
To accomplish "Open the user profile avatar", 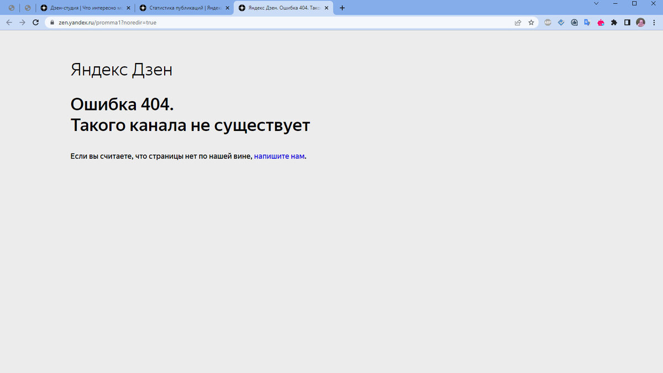I will point(640,23).
